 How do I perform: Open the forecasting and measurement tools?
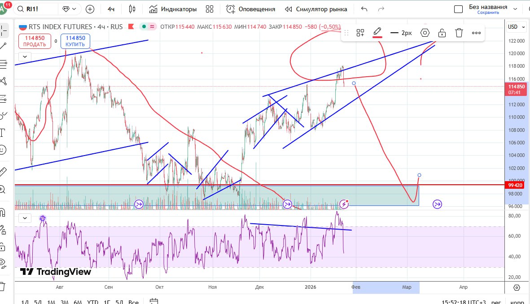point(3,99)
